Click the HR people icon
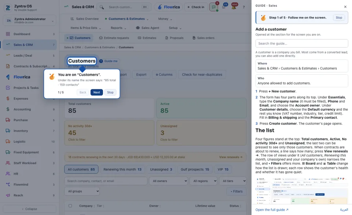This screenshot has height=215, width=352. [x=8, y=174]
